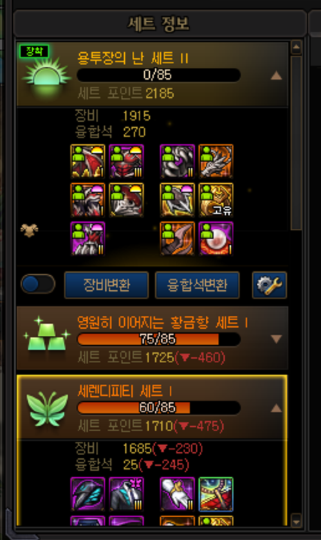The height and width of the screenshot is (540, 321).
Task: Select the 세트 정보 tab header
Action: click(159, 24)
